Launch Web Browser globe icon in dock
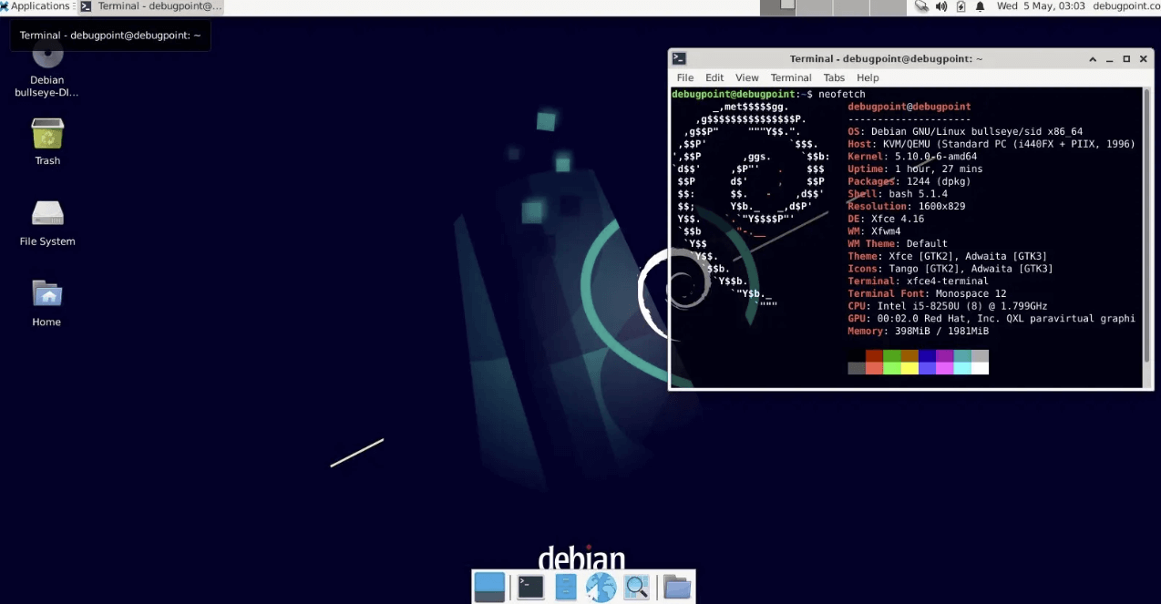Screen dimensions: 1161x604 tap(601, 588)
